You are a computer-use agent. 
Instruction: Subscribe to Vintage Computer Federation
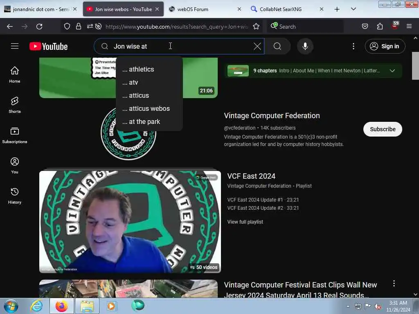(383, 129)
